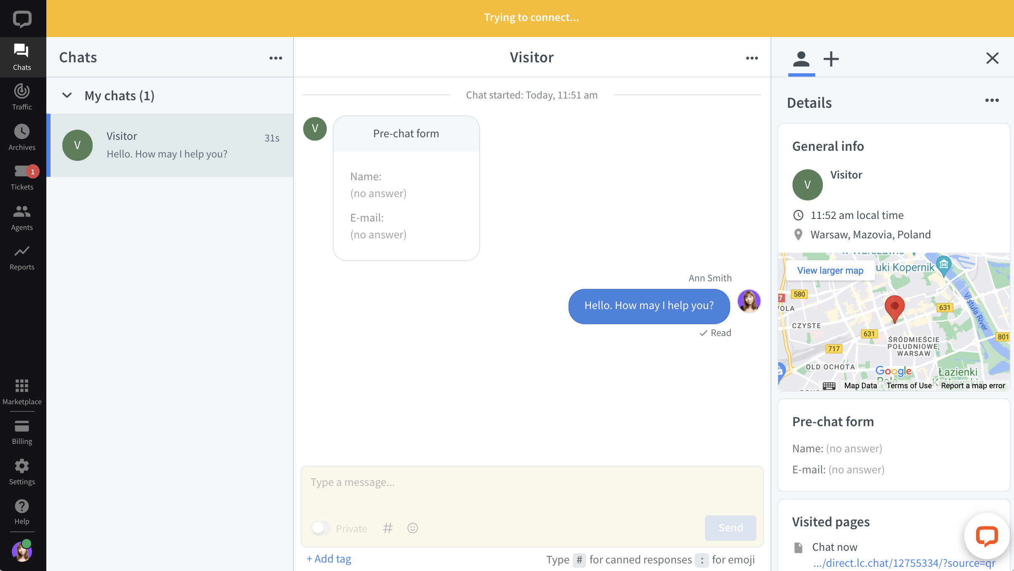Navigate to Archives section
The image size is (1014, 571).
(21, 138)
